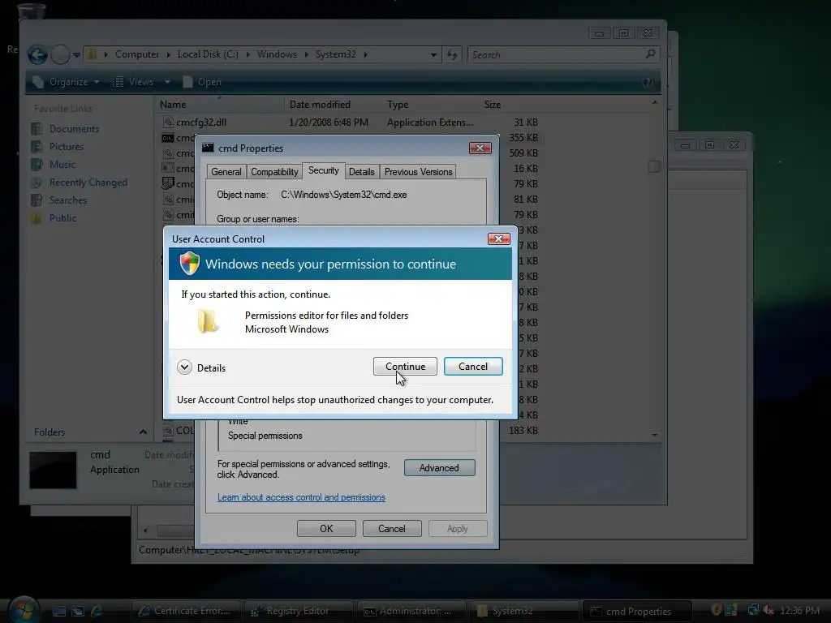831x623 pixels.
Task: Click Computer in the address breadcrumb
Action: (136, 54)
